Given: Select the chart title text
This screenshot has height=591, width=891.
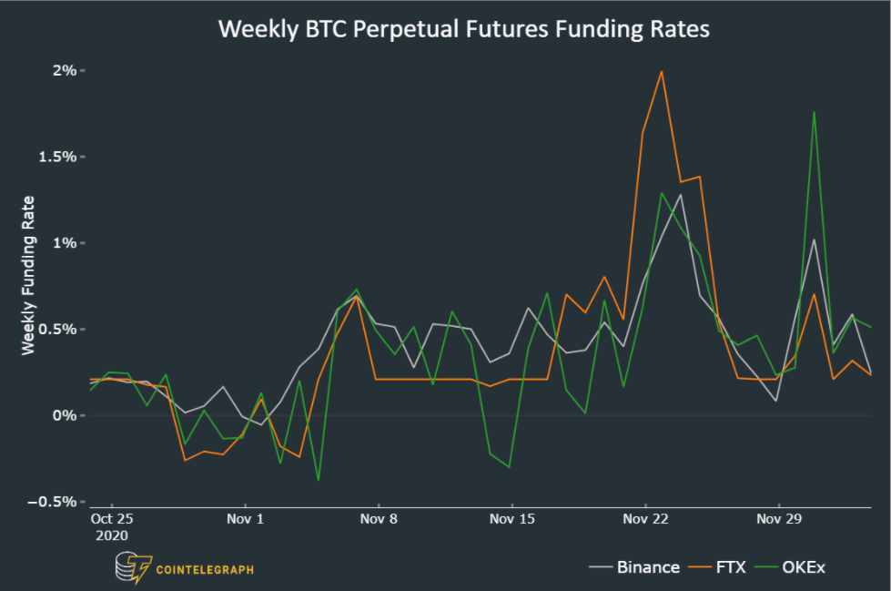Looking at the screenshot, I should pos(463,29).
